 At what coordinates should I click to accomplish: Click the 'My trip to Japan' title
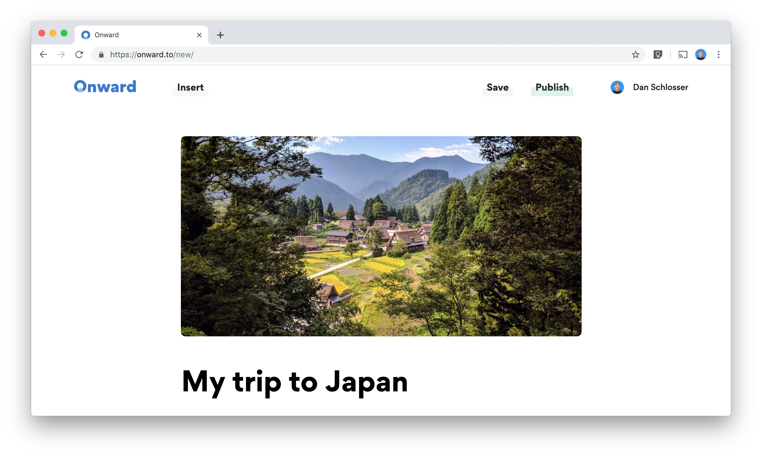tap(295, 382)
